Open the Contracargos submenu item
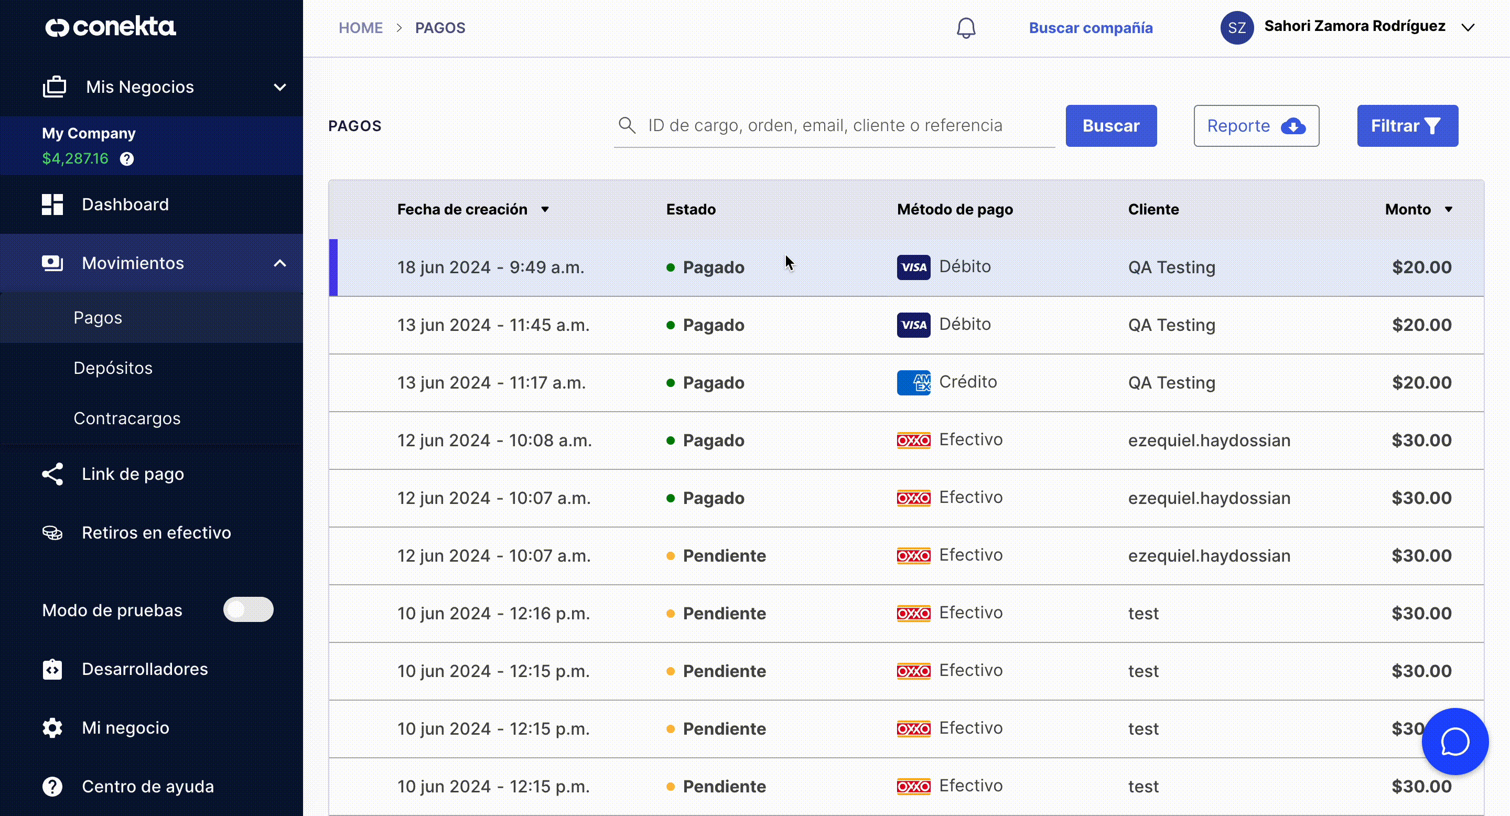Image resolution: width=1510 pixels, height=816 pixels. 151,418
